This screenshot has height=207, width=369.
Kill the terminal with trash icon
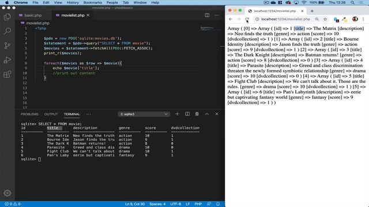point(197,114)
